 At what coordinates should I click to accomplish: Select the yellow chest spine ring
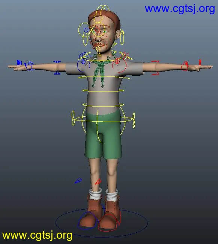[x=104, y=77]
